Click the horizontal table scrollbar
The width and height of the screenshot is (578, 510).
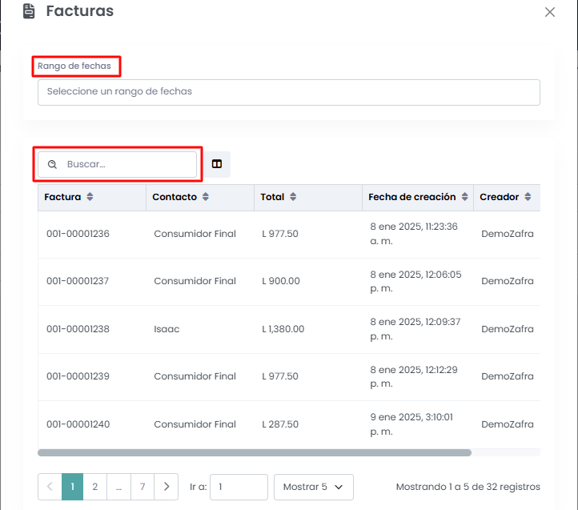pos(255,452)
